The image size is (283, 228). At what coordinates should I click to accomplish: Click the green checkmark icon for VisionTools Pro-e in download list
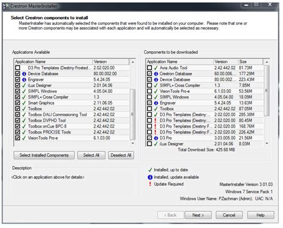tap(156, 91)
